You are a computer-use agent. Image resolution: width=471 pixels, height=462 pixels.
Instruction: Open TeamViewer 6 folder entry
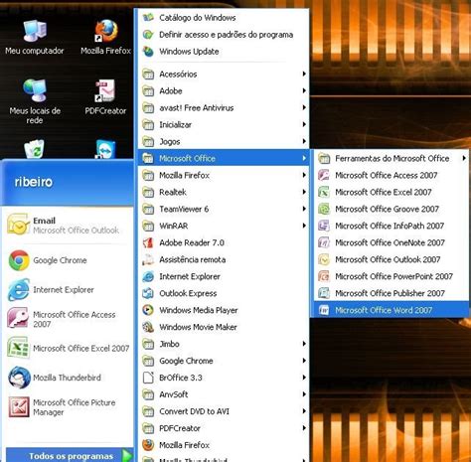(x=224, y=209)
